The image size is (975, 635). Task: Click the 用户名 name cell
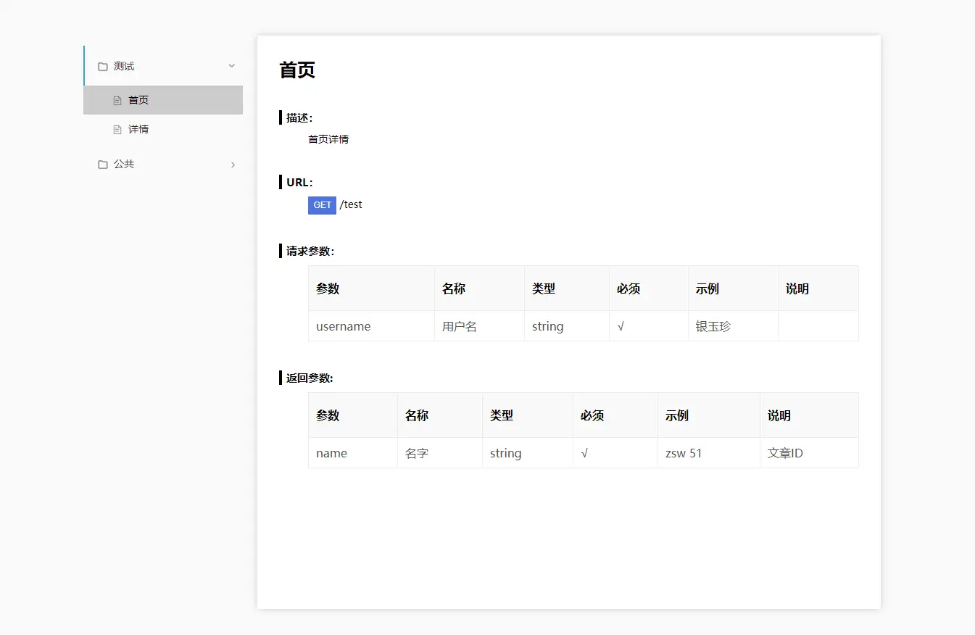pos(479,326)
